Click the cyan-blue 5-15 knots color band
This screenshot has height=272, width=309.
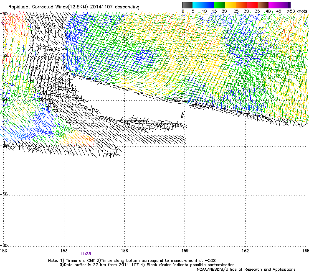pyautogui.click(x=203, y=5)
